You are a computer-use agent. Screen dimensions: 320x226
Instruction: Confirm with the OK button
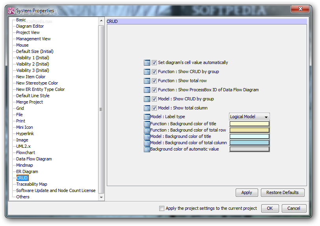(x=270, y=208)
